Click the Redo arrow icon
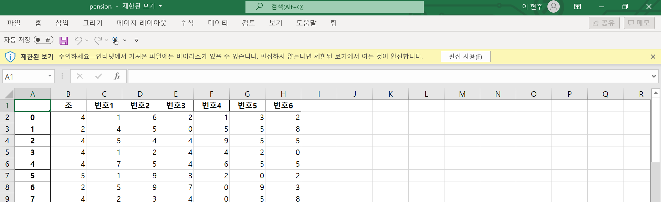 pos(98,40)
